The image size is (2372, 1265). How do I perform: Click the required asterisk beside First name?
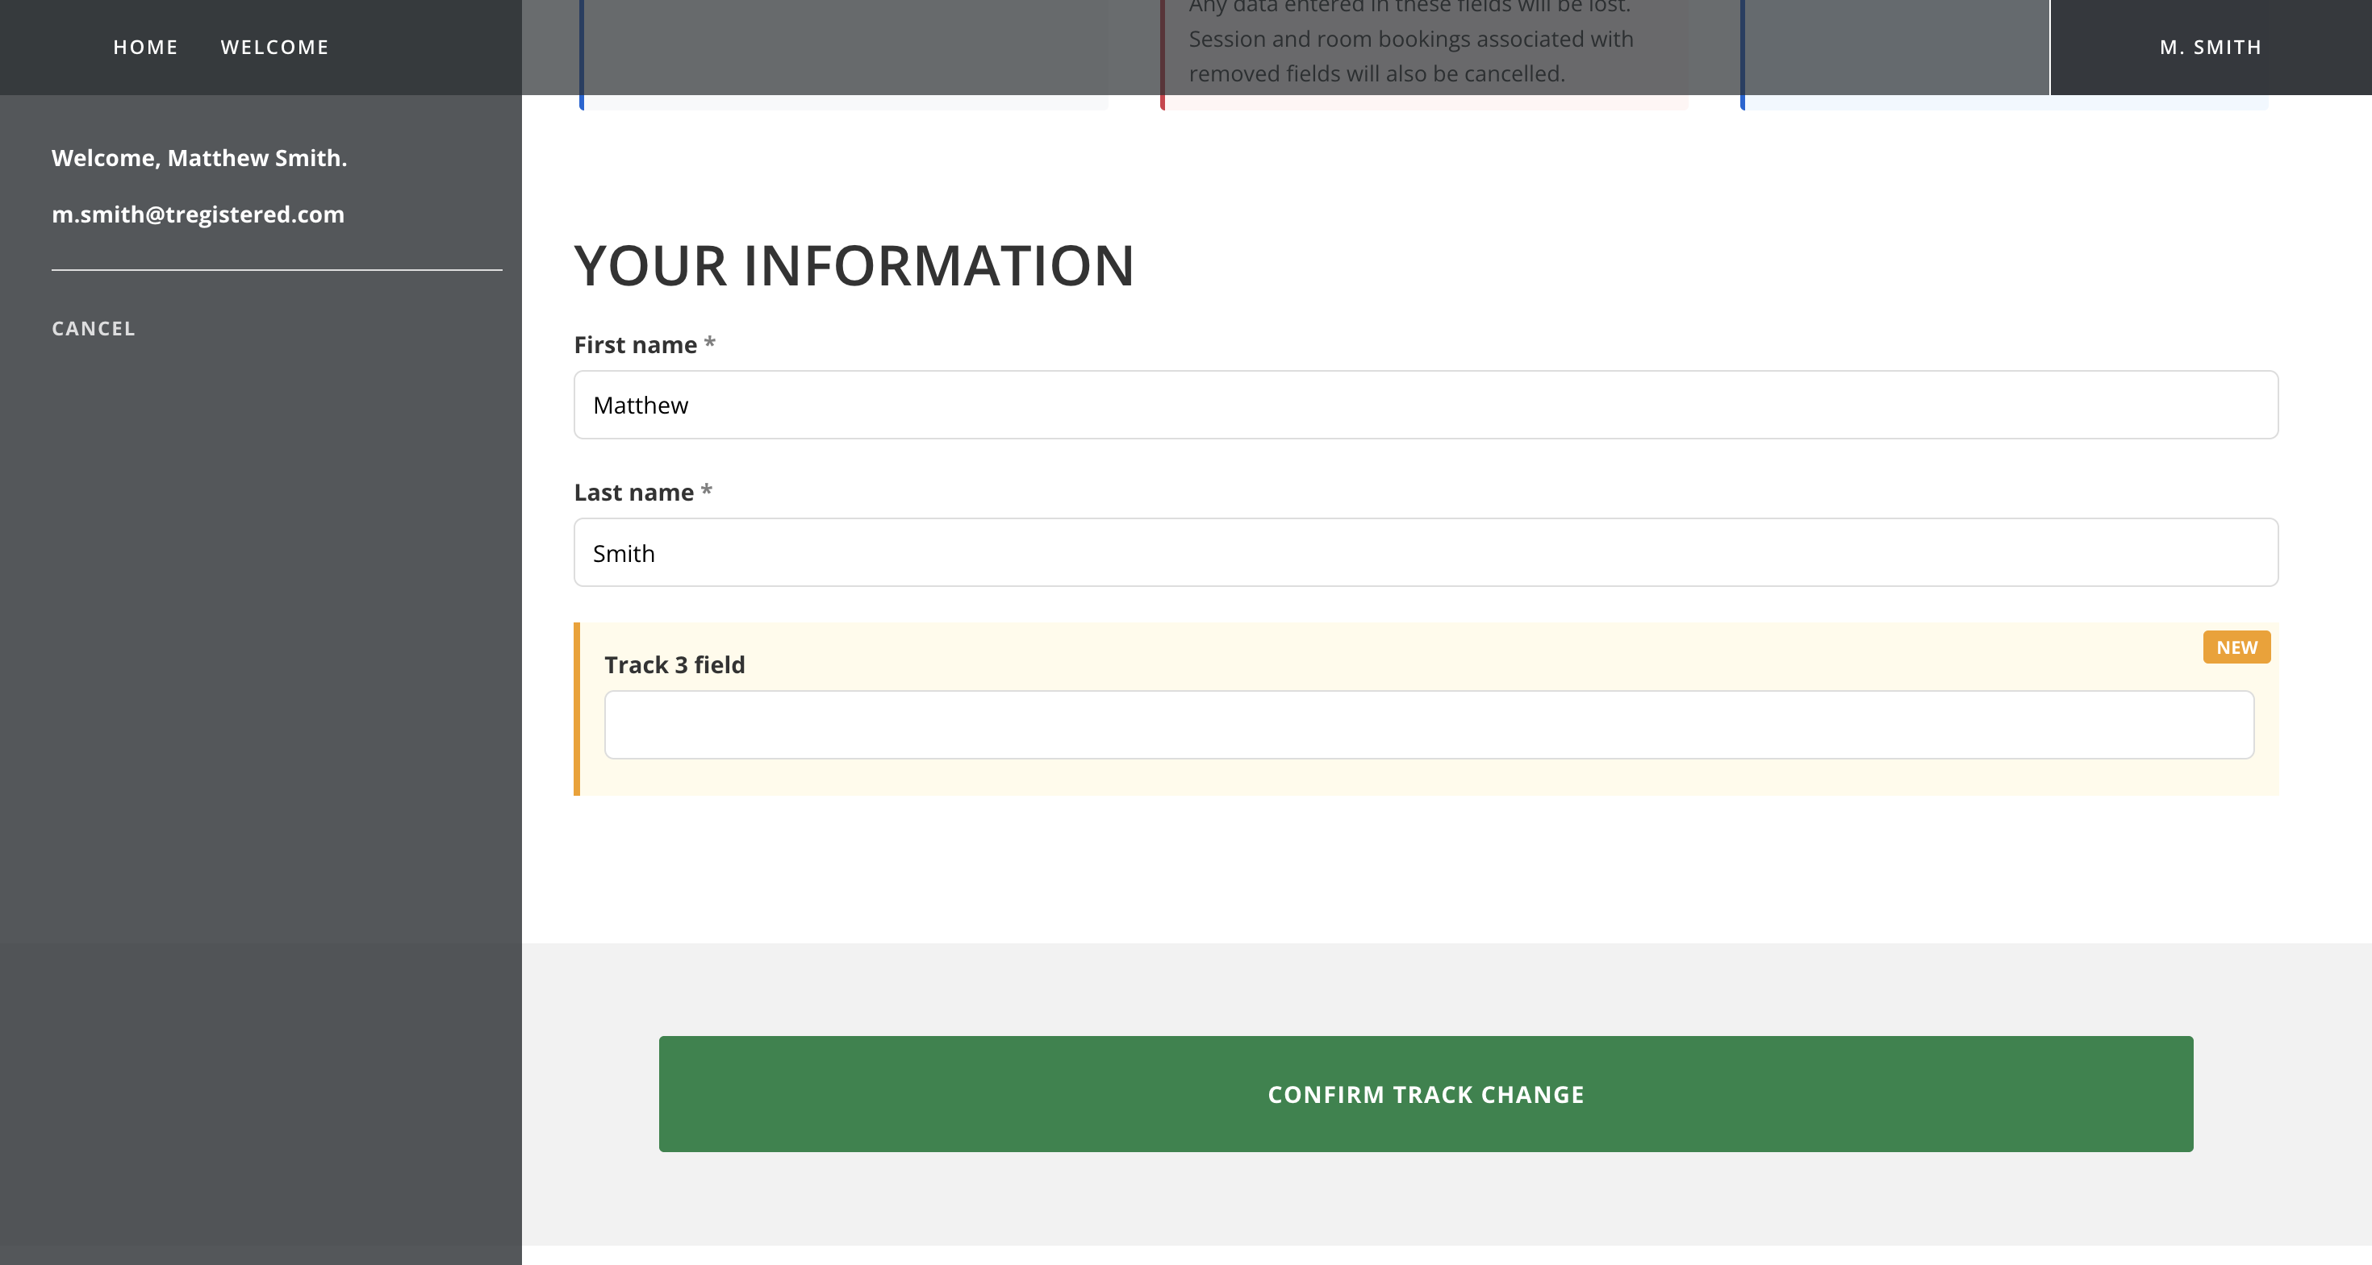[710, 343]
